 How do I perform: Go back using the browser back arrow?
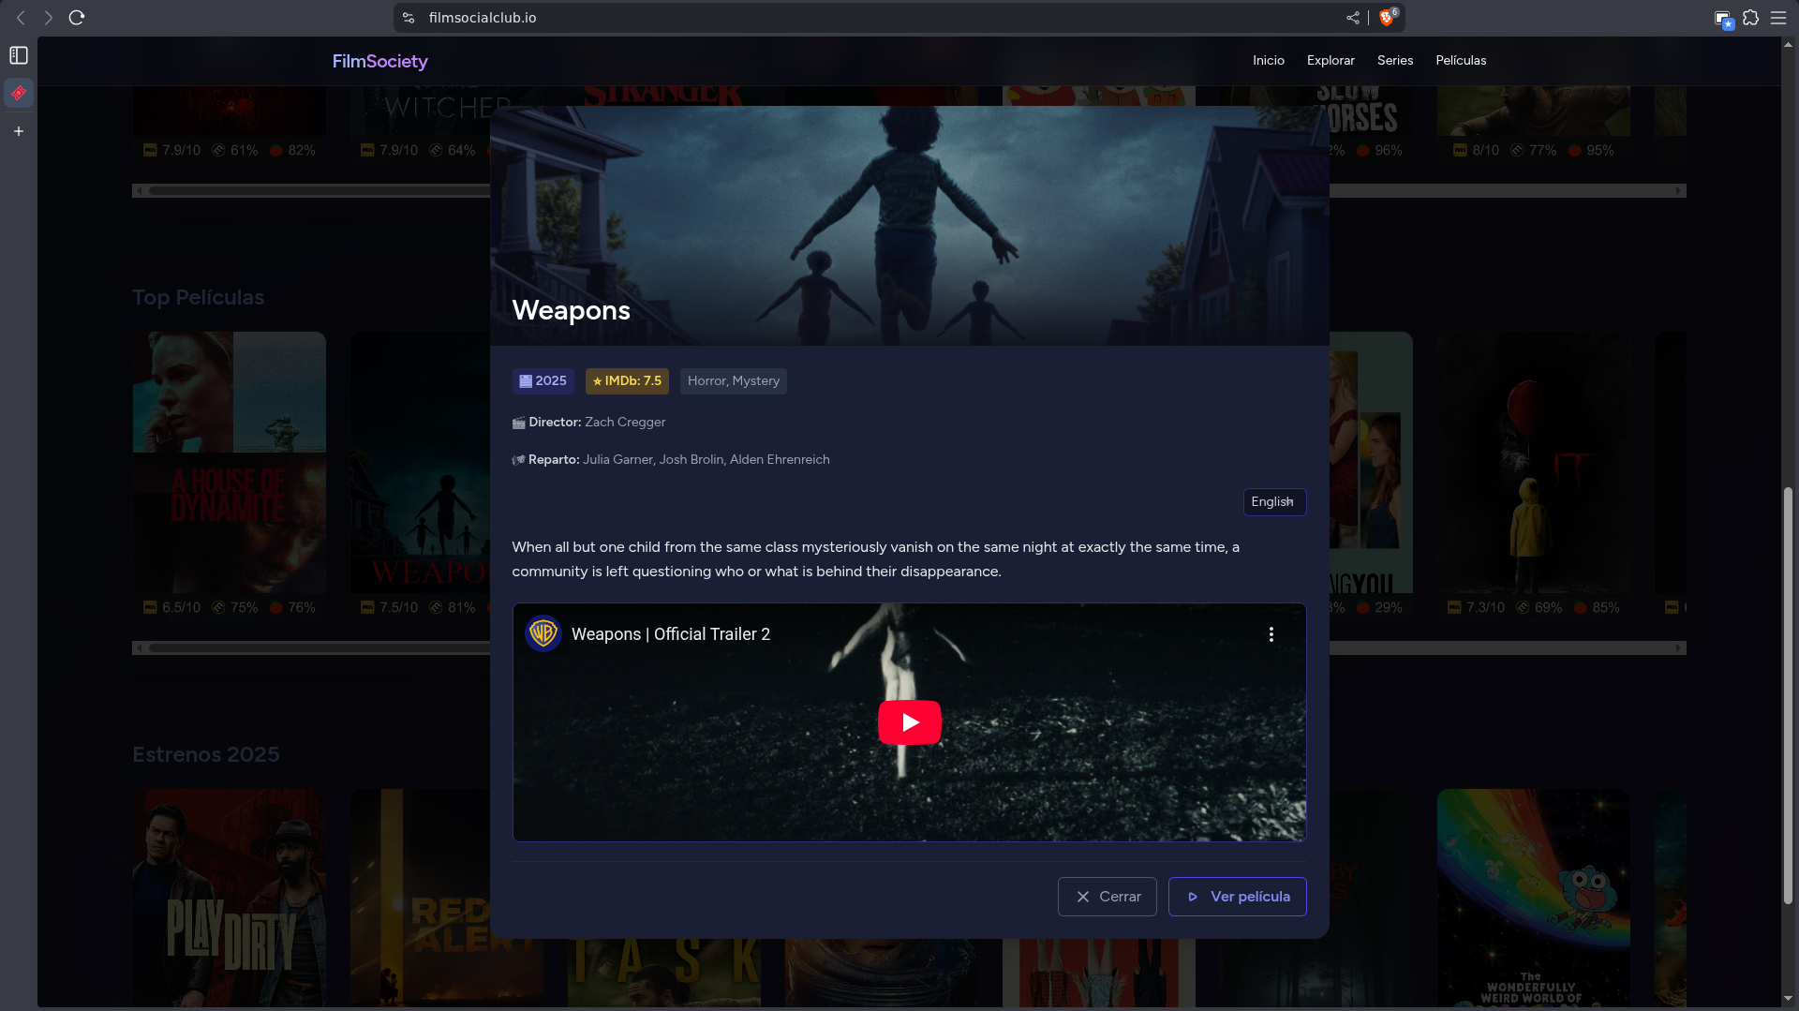tap(21, 18)
